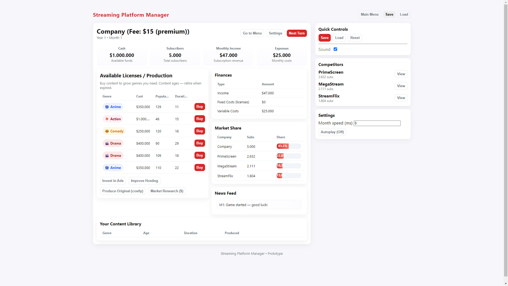Click Improve Hosting
Viewport: 508px width, 286px height.
pyautogui.click(x=144, y=181)
